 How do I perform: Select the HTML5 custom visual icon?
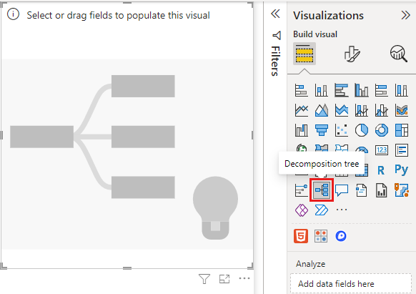click(x=301, y=236)
